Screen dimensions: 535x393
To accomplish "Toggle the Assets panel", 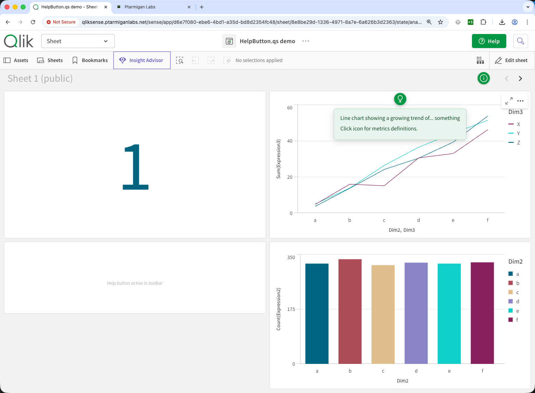I will point(16,60).
